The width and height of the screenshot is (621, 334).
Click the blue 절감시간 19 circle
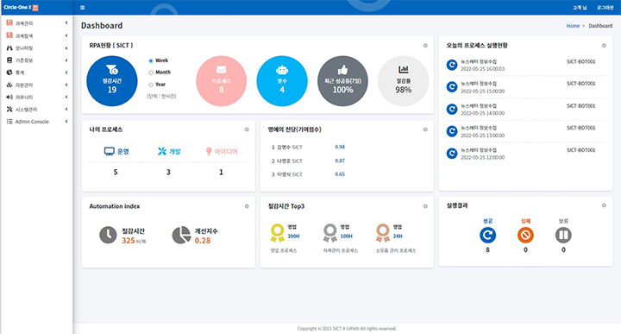(112, 81)
